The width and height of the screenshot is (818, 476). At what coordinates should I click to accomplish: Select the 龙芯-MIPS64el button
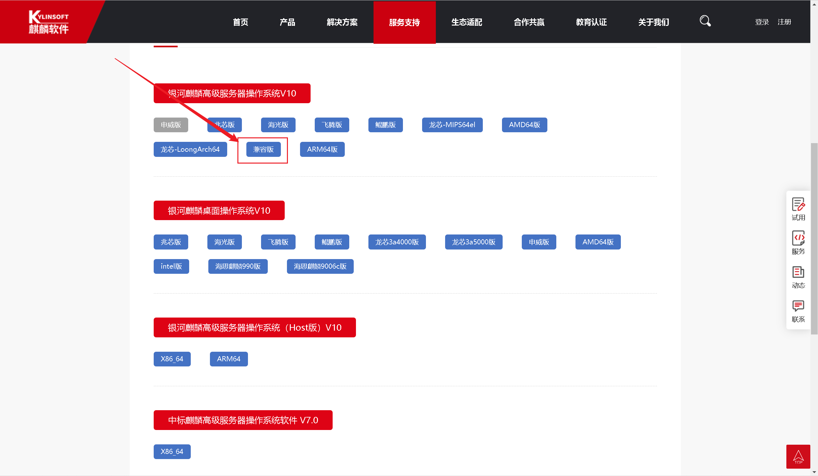point(452,125)
